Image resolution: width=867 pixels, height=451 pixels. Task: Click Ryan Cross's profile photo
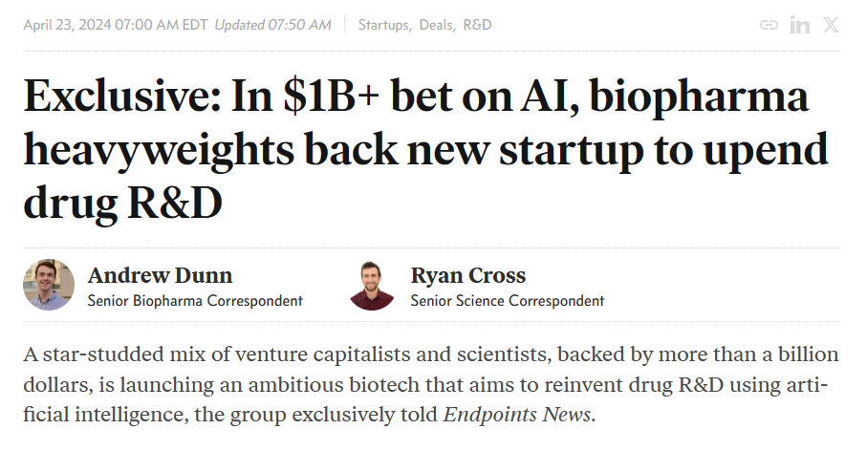click(372, 285)
